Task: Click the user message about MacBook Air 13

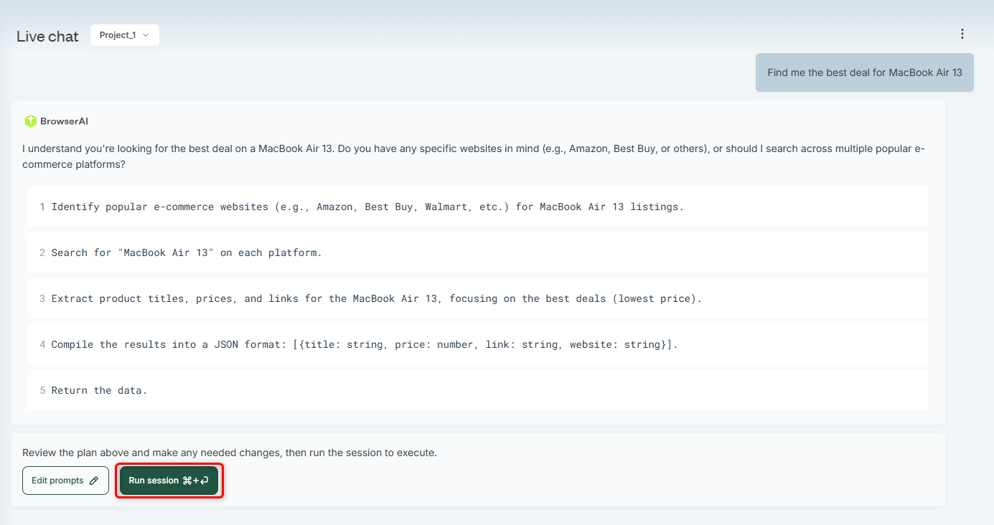Action: [x=865, y=72]
